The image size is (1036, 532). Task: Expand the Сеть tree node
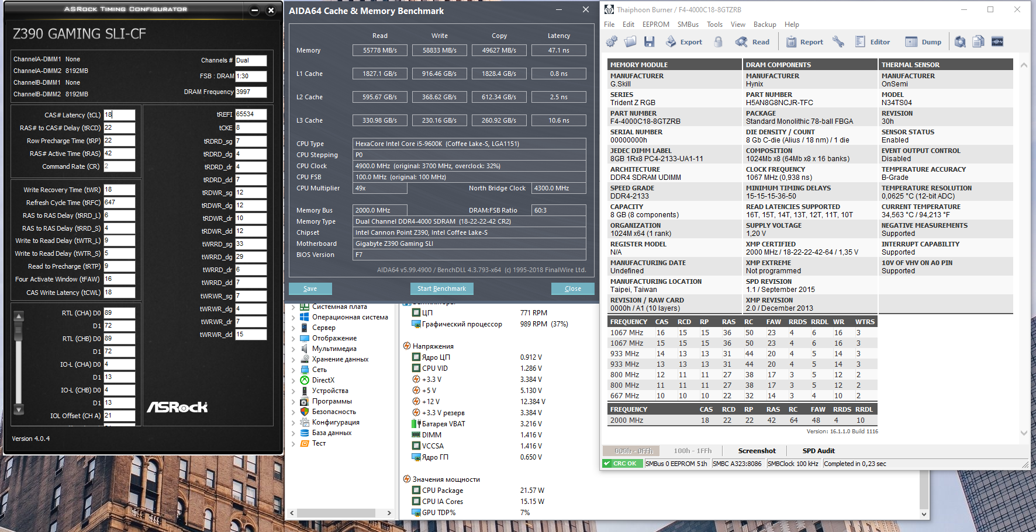[x=293, y=370]
